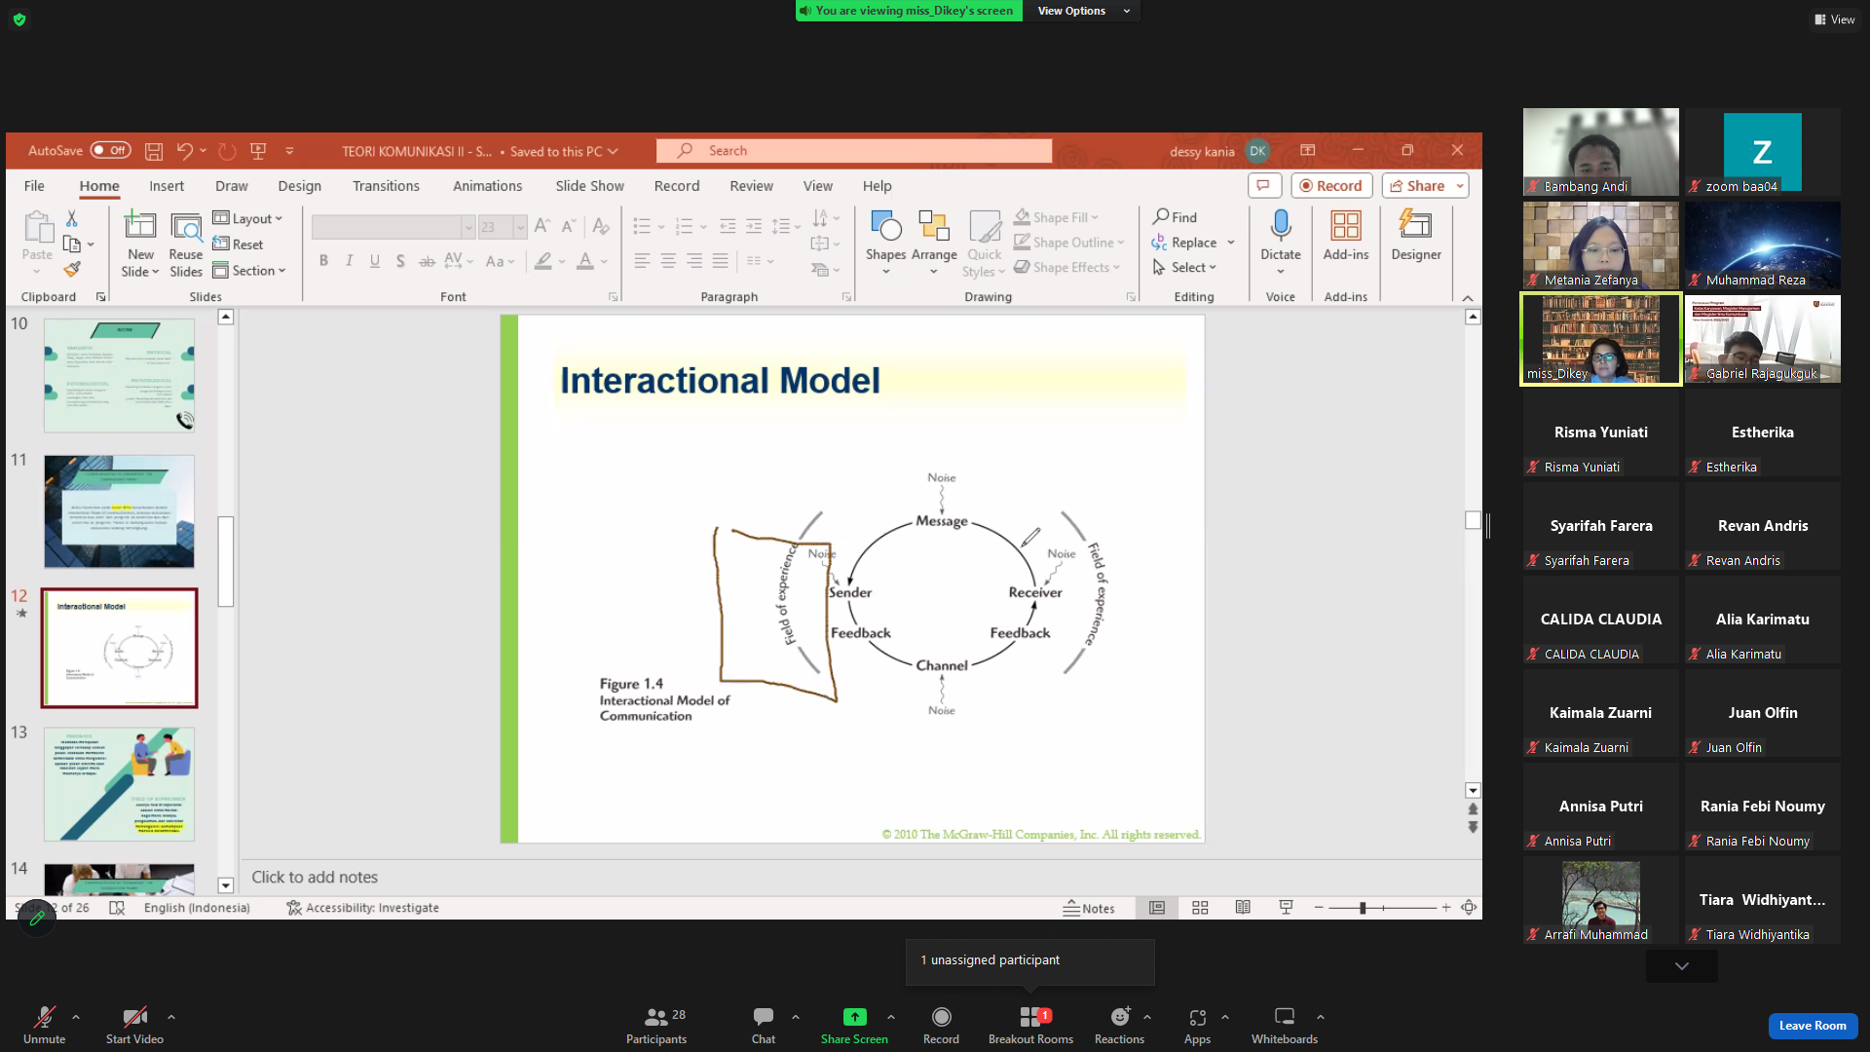The width and height of the screenshot is (1870, 1052).
Task: Open the Designer pane
Action: click(x=1416, y=236)
